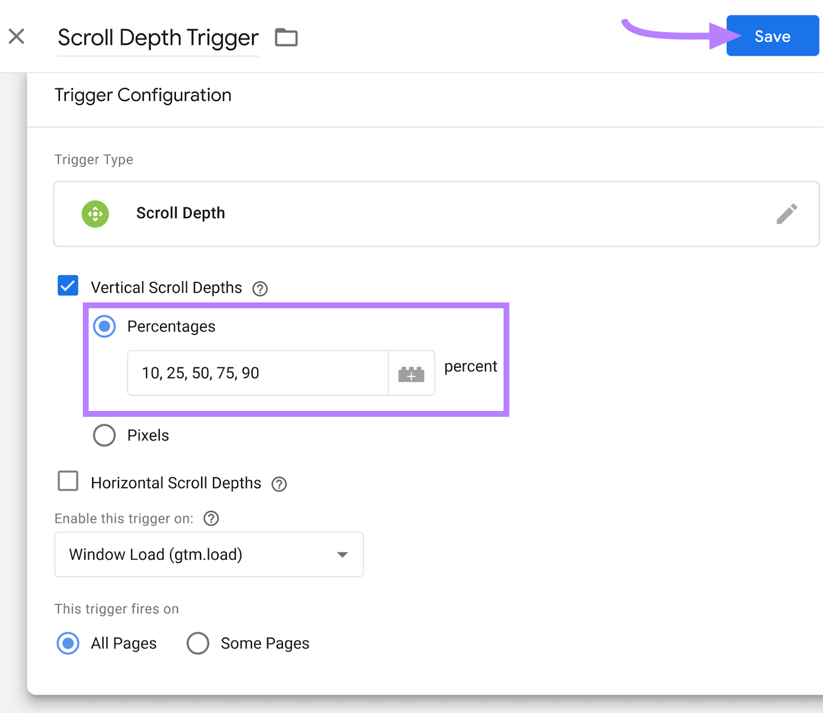The image size is (823, 713).
Task: Click the Trigger Configuration section header
Action: click(x=142, y=95)
